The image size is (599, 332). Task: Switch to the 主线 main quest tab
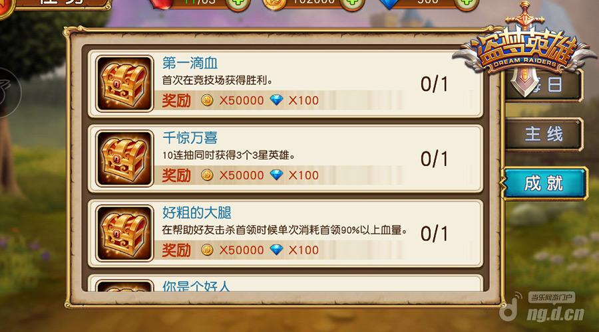(544, 134)
